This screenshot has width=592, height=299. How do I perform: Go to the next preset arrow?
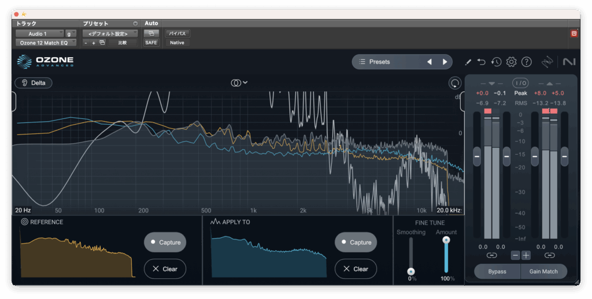click(x=445, y=62)
